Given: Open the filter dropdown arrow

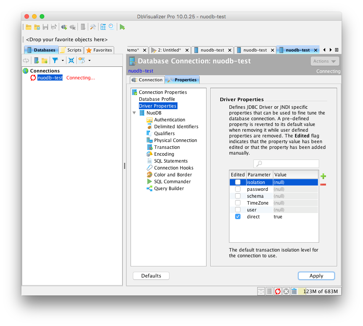Looking at the screenshot, I should [x=63, y=60].
